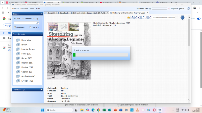This screenshot has height=113, width=202.
Task: Click the search magnifier icon
Action: tap(38, 23)
